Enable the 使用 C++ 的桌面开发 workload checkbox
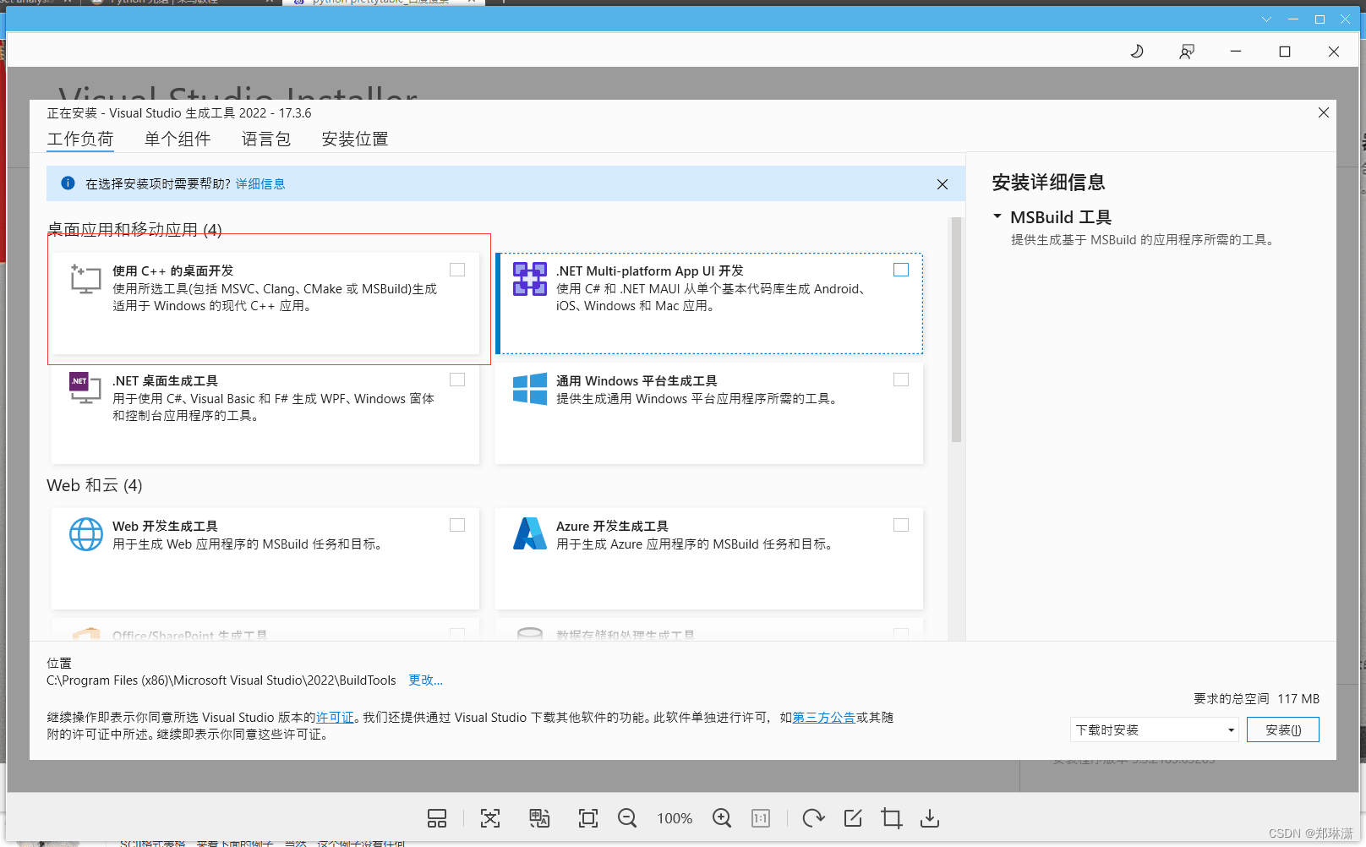This screenshot has height=847, width=1366. tap(457, 270)
